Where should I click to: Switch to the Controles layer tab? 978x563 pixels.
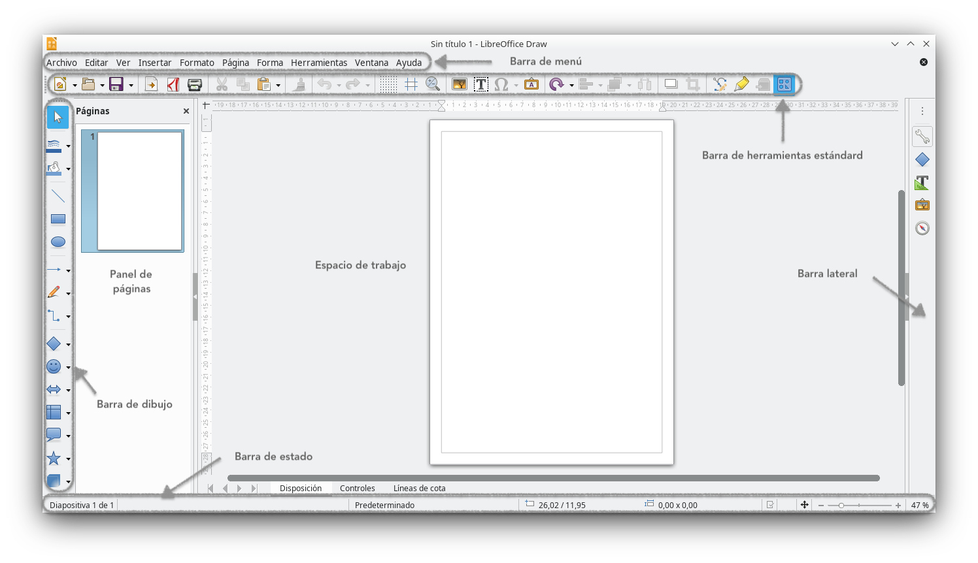(x=358, y=488)
